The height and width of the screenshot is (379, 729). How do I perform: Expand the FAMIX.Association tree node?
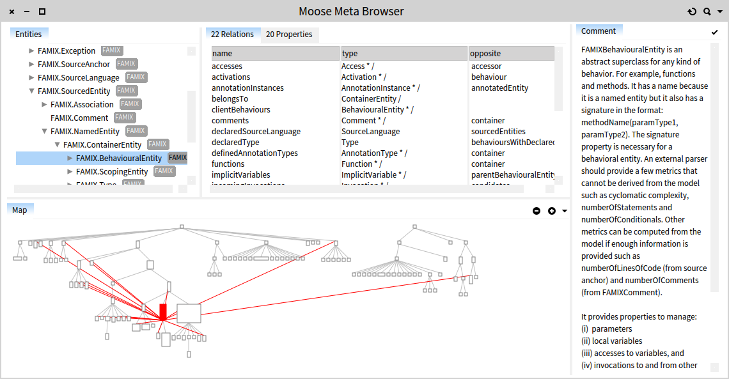(44, 105)
